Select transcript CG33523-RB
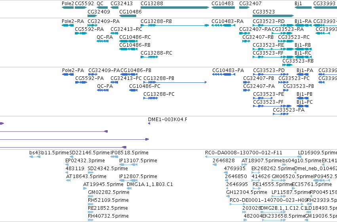This screenshot has width=337, height=222. pos(287,65)
